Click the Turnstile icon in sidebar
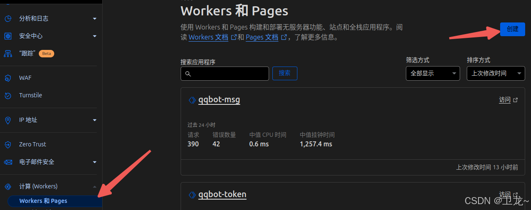 tap(8, 96)
